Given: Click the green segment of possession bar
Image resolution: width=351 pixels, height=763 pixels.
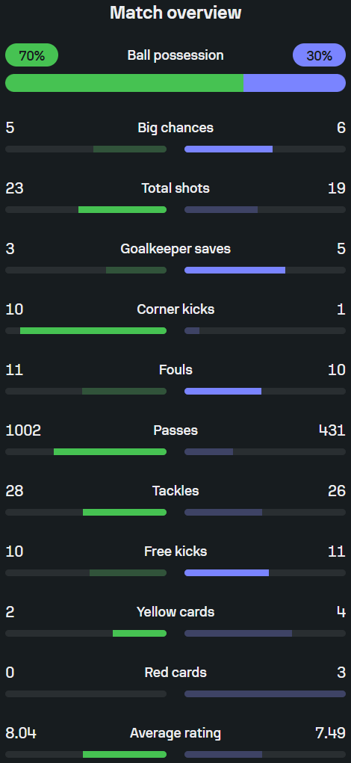Looking at the screenshot, I should coord(124,83).
